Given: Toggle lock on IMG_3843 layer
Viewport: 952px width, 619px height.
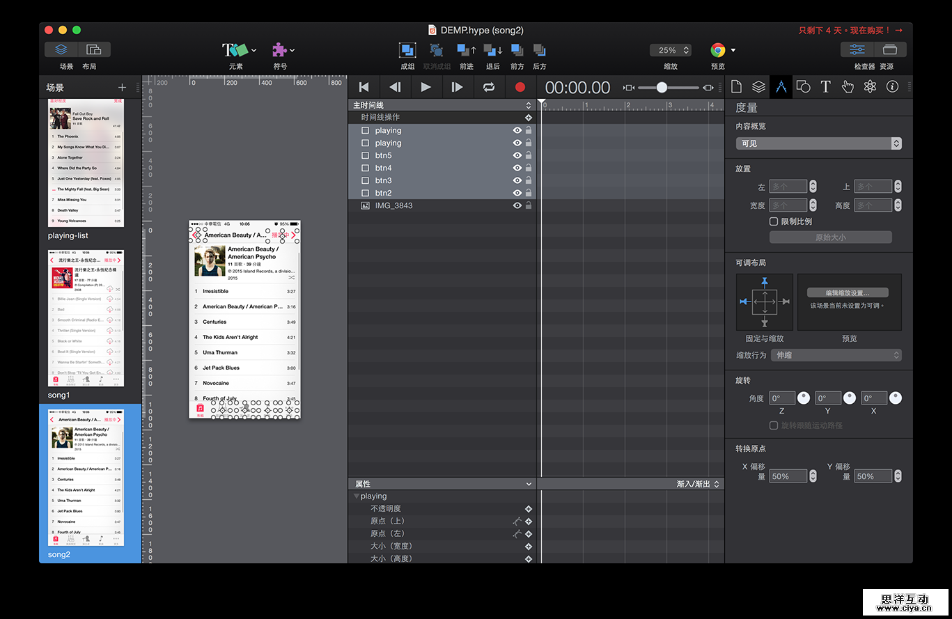Looking at the screenshot, I should click(529, 206).
